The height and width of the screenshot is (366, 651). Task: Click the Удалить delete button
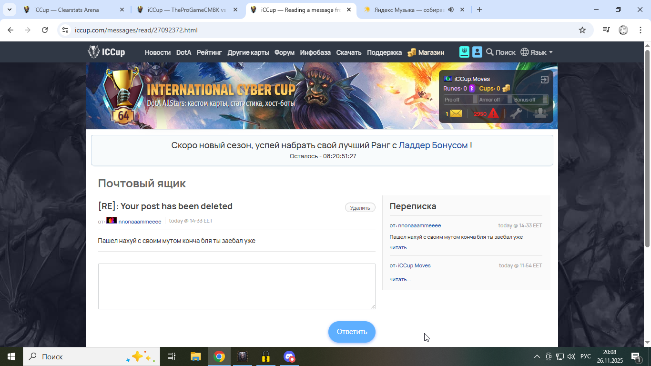pos(360,207)
